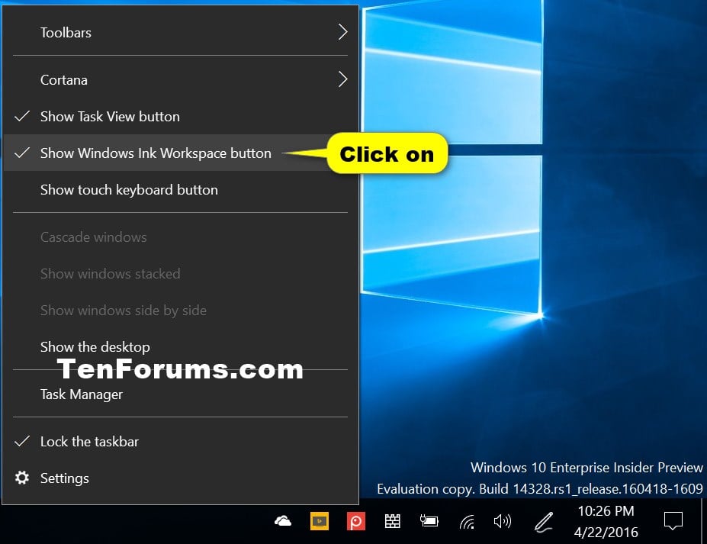
Task: Click the yellow media app tray icon
Action: (x=319, y=521)
